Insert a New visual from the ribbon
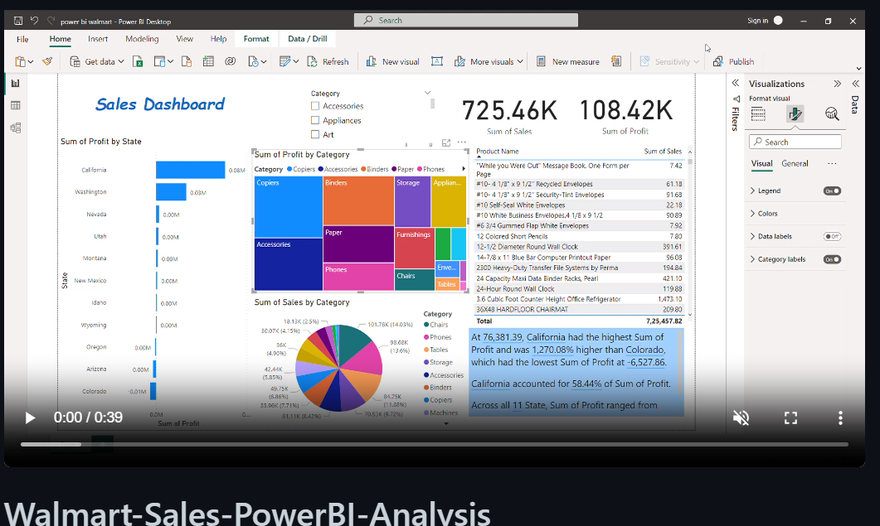Image resolution: width=880 pixels, height=526 pixels. pyautogui.click(x=391, y=61)
